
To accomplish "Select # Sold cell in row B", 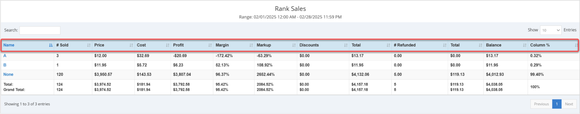I will pos(57,65).
